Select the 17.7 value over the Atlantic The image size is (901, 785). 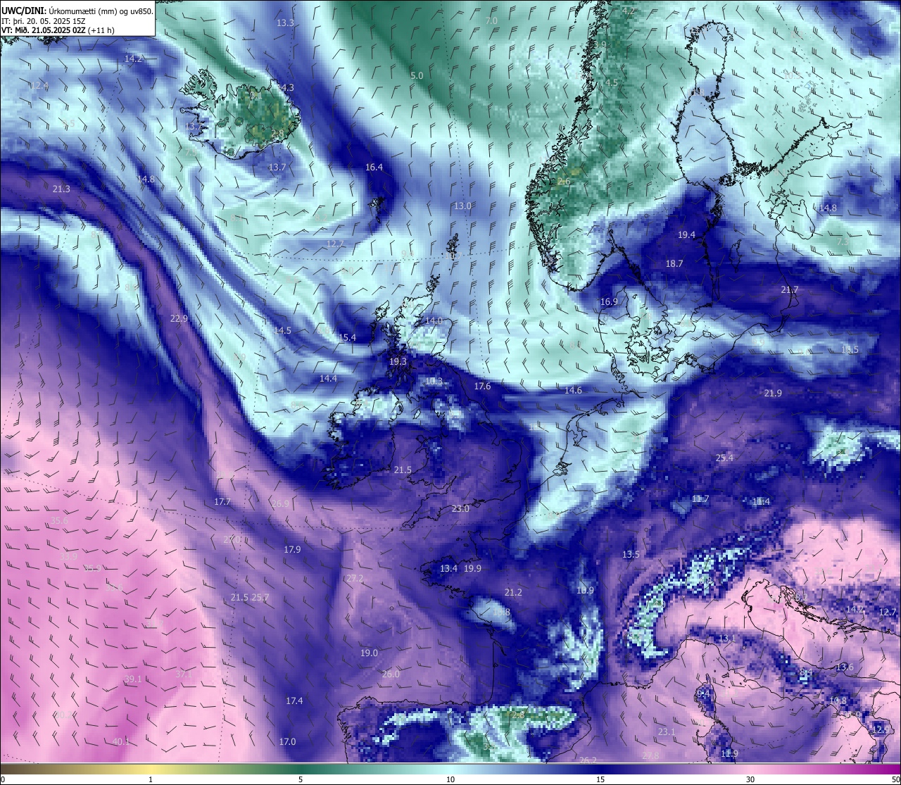coord(222,502)
